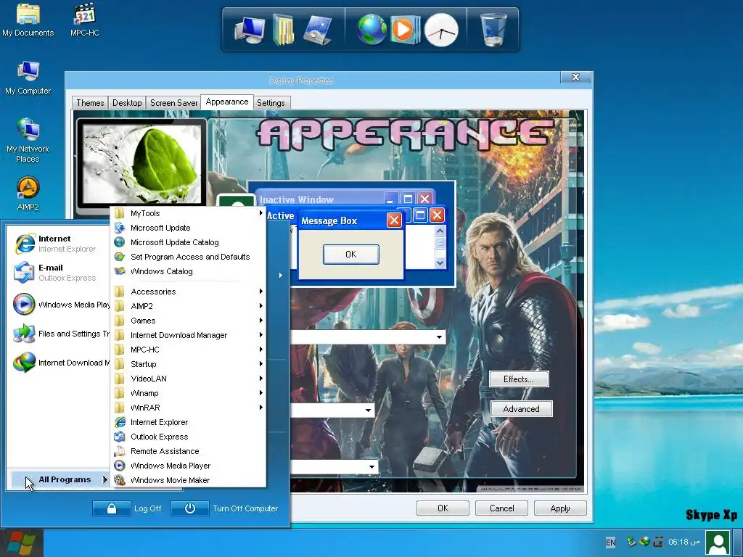Open the top dropdown in Display Properties

point(439,337)
